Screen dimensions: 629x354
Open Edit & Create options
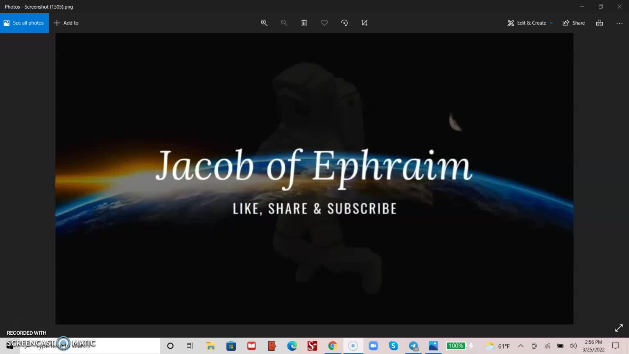click(x=530, y=23)
